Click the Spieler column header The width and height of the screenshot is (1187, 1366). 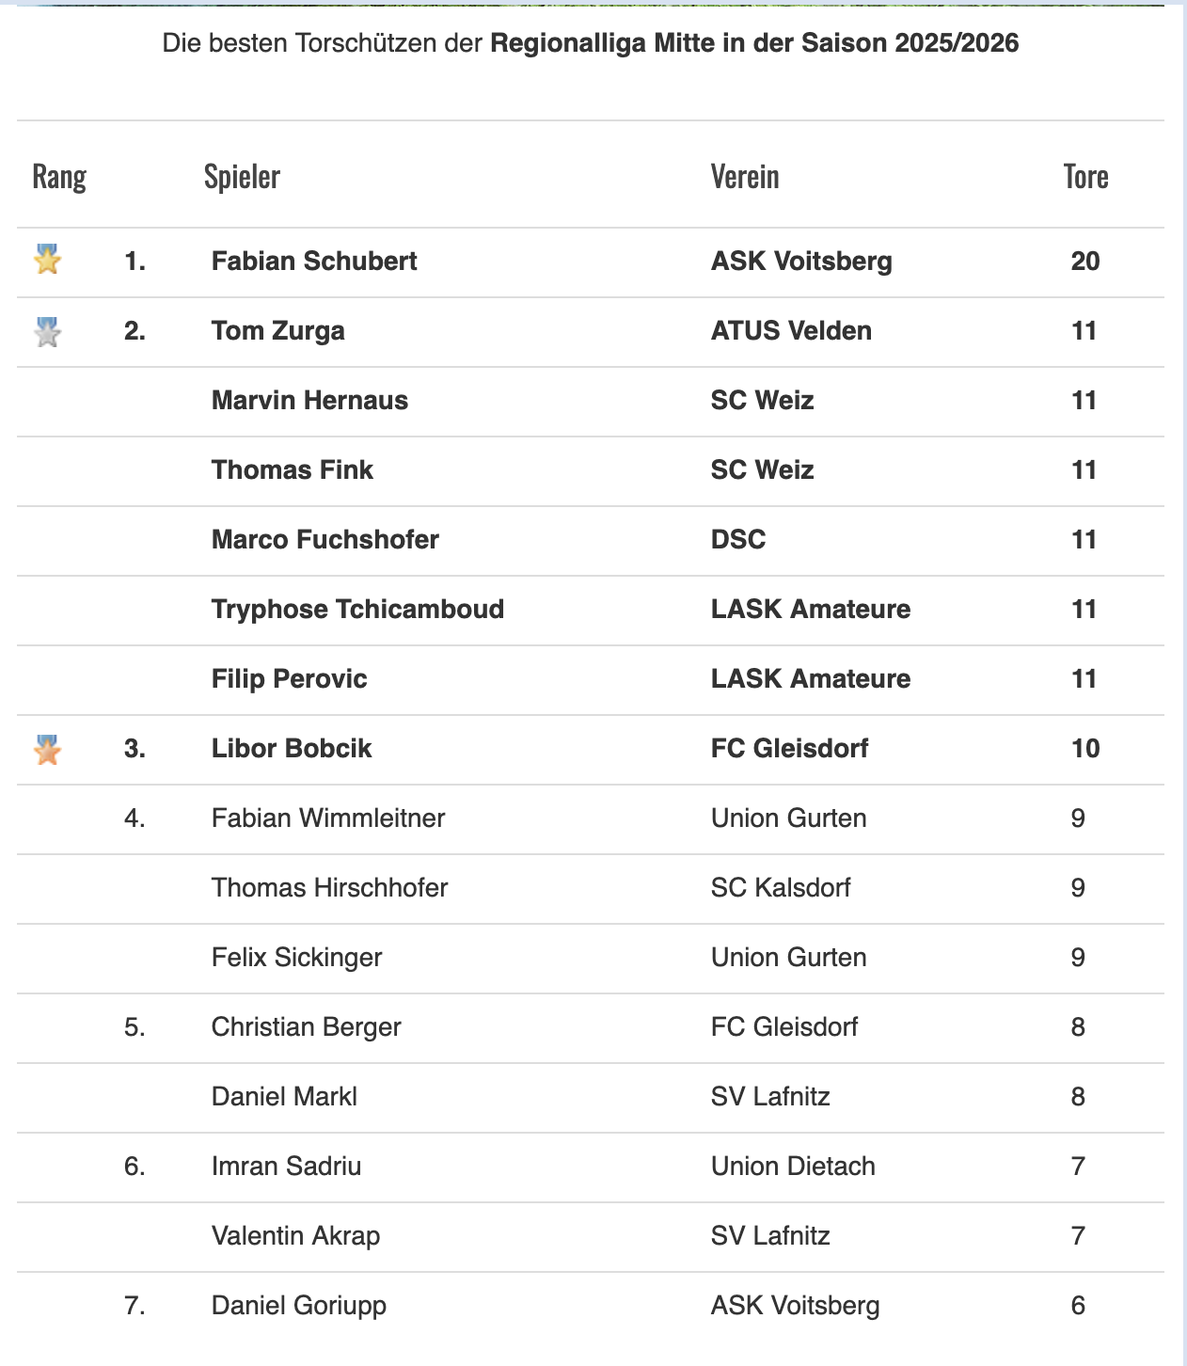click(x=242, y=176)
